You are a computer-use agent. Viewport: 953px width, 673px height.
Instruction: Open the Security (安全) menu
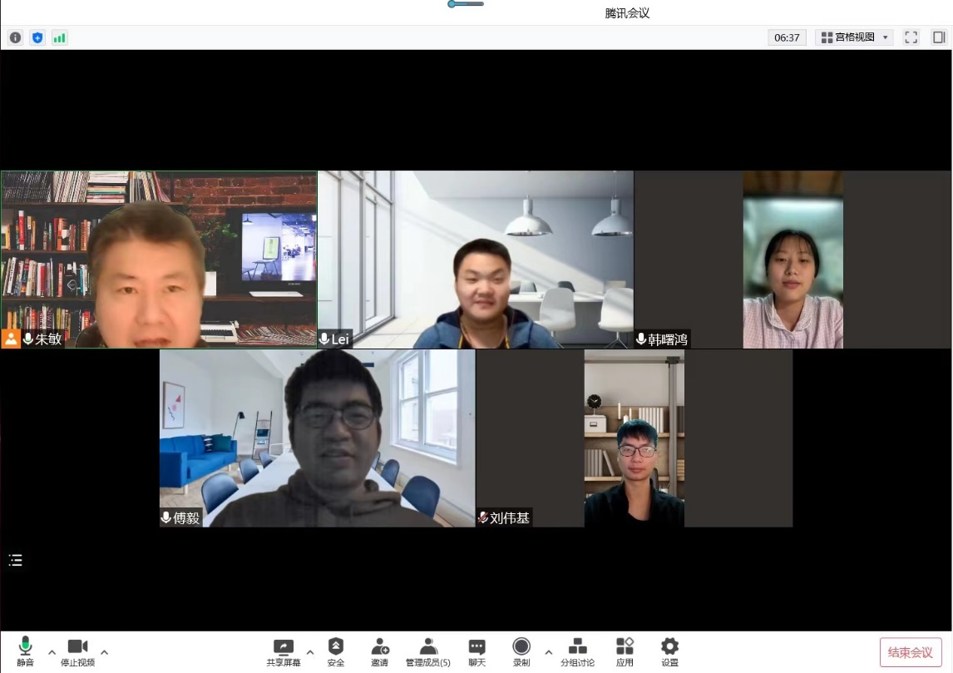[335, 651]
